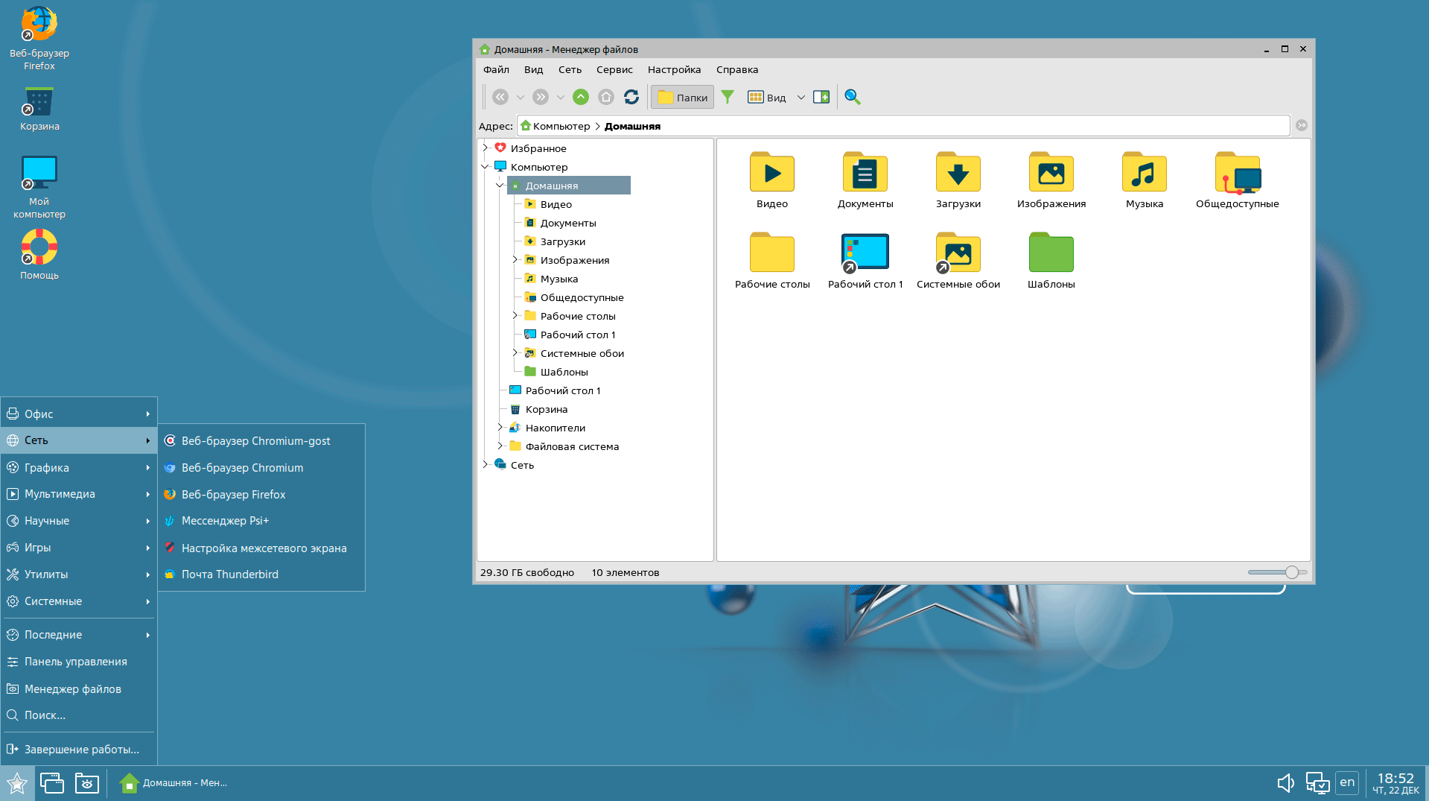Screen dimensions: 1429x801
Task: Expand the Избранное tree node
Action: [x=486, y=148]
